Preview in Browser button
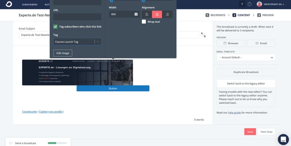Viewport: 291px width, 146px height. tap(231, 43)
